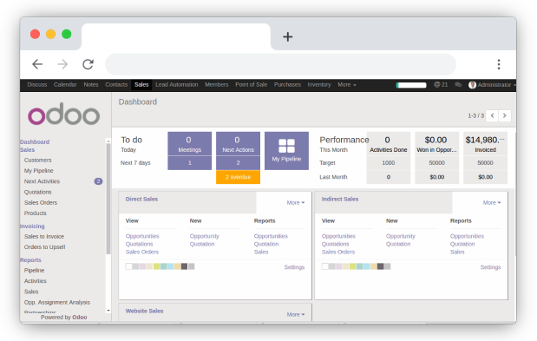Go to the next page with the right chevron
Screen dimensions: 537x341
(x=504, y=115)
